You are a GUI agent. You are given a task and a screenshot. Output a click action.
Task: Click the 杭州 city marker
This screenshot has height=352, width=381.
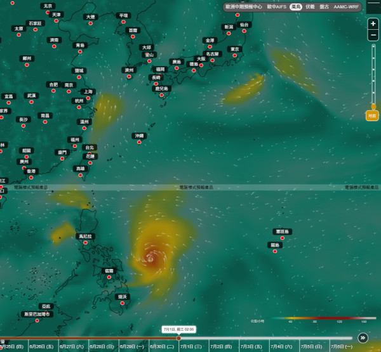[79, 107]
